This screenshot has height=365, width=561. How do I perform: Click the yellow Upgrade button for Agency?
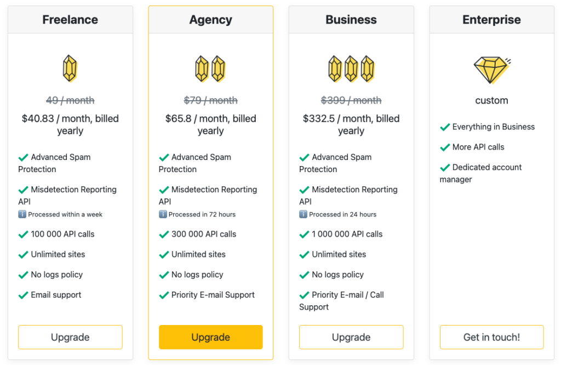[x=211, y=337]
